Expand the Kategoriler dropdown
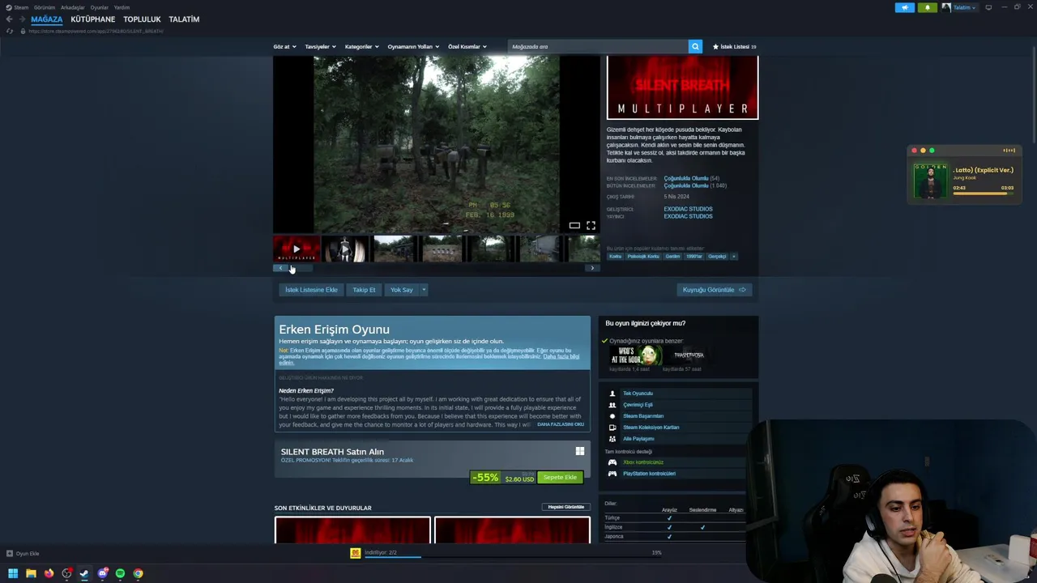Viewport: 1037px width, 583px height. click(x=361, y=47)
